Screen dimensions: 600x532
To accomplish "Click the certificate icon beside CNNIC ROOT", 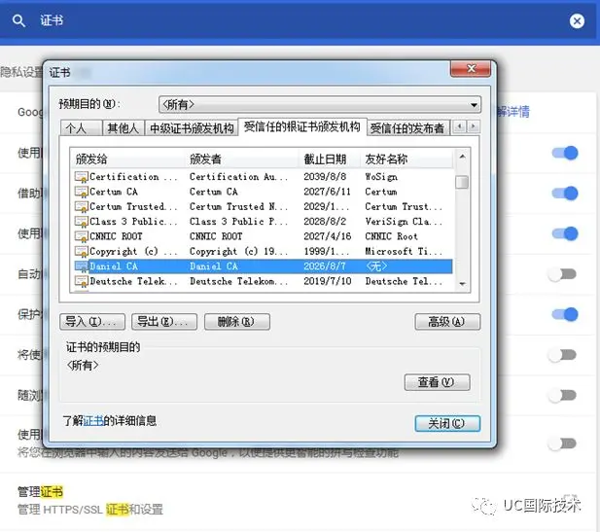I will click(x=81, y=236).
